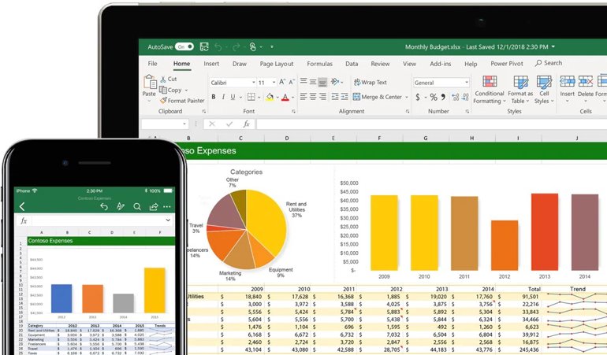Click the Cut button
Screen dimensions: 607x355
pyautogui.click(x=168, y=80)
